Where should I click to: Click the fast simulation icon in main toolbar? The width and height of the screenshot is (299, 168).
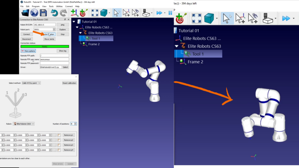point(159,13)
